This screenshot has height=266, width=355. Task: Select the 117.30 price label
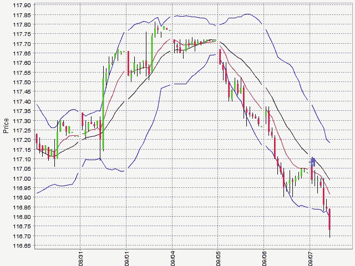coord(22,121)
